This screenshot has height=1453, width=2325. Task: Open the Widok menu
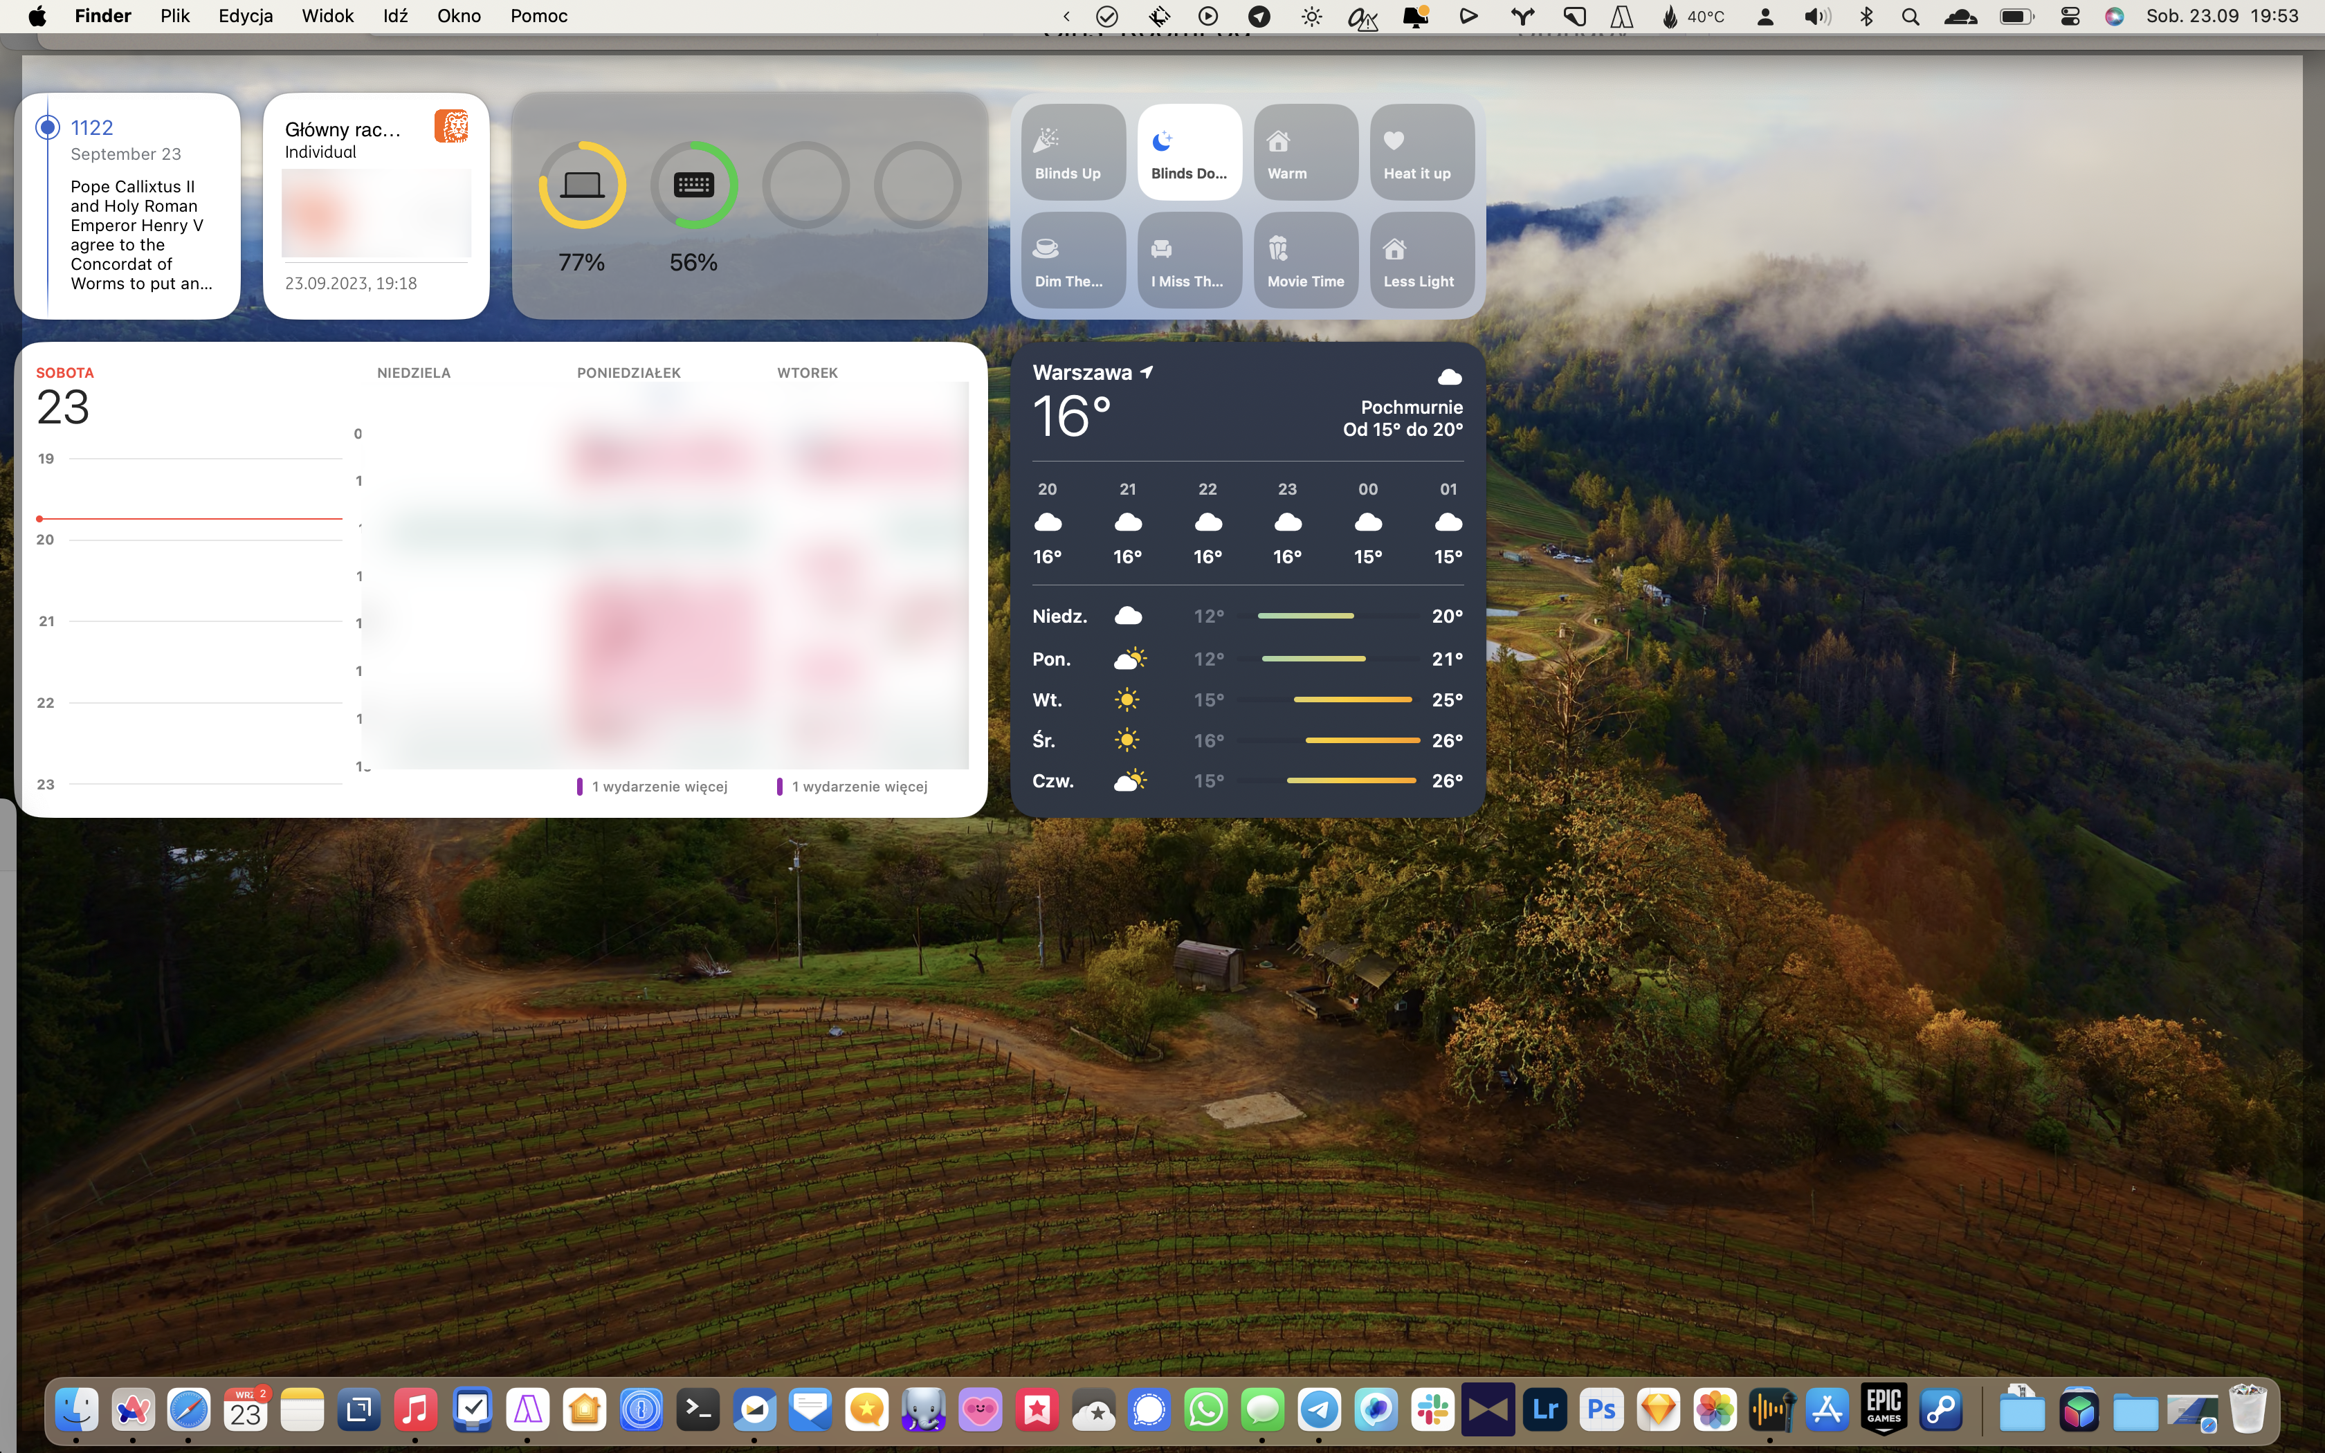(x=327, y=17)
